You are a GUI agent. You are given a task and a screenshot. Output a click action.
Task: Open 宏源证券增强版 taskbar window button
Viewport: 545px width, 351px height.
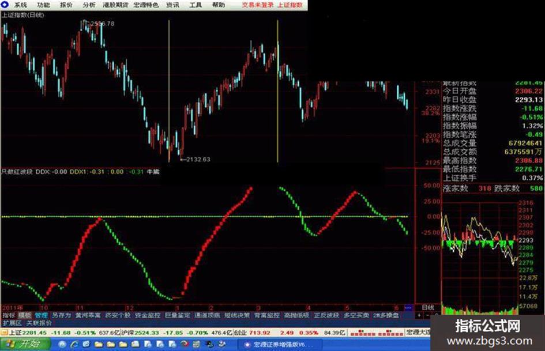(x=280, y=345)
